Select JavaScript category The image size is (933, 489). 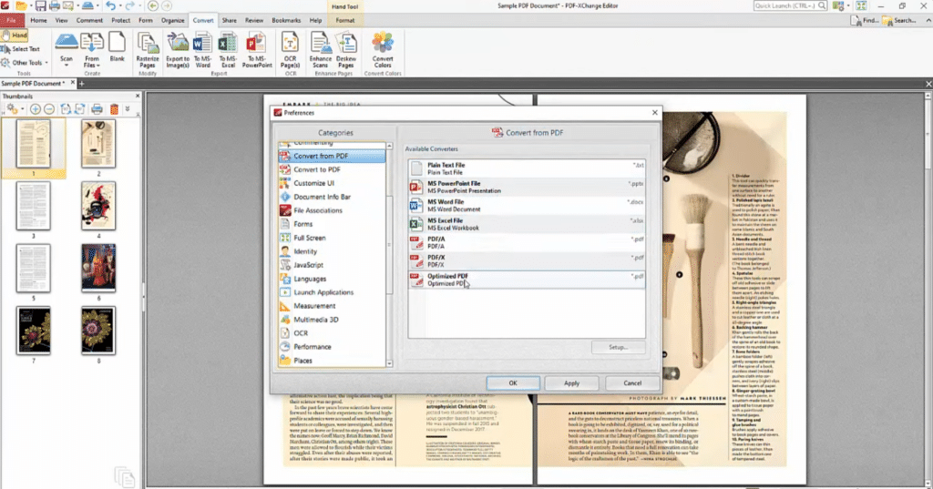332,265
